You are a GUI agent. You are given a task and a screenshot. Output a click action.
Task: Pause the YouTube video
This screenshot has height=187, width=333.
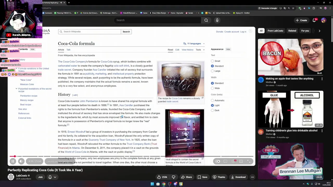click(x=12, y=161)
